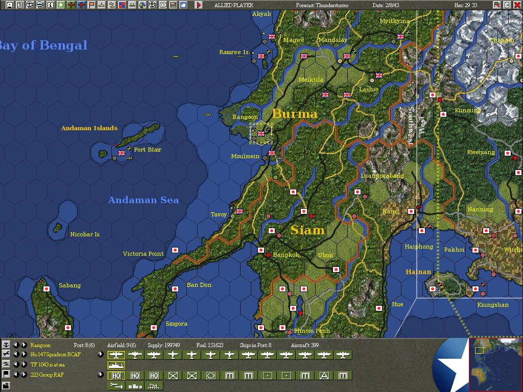Viewport: 523px width, 392px height.
Task: Click the flag icon on 223 Group row
Action: 6,374
